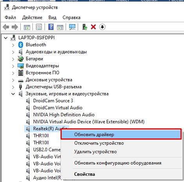
Task: Collapse Звуковые, игровые и видеоустройства category
Action: tap(13, 94)
